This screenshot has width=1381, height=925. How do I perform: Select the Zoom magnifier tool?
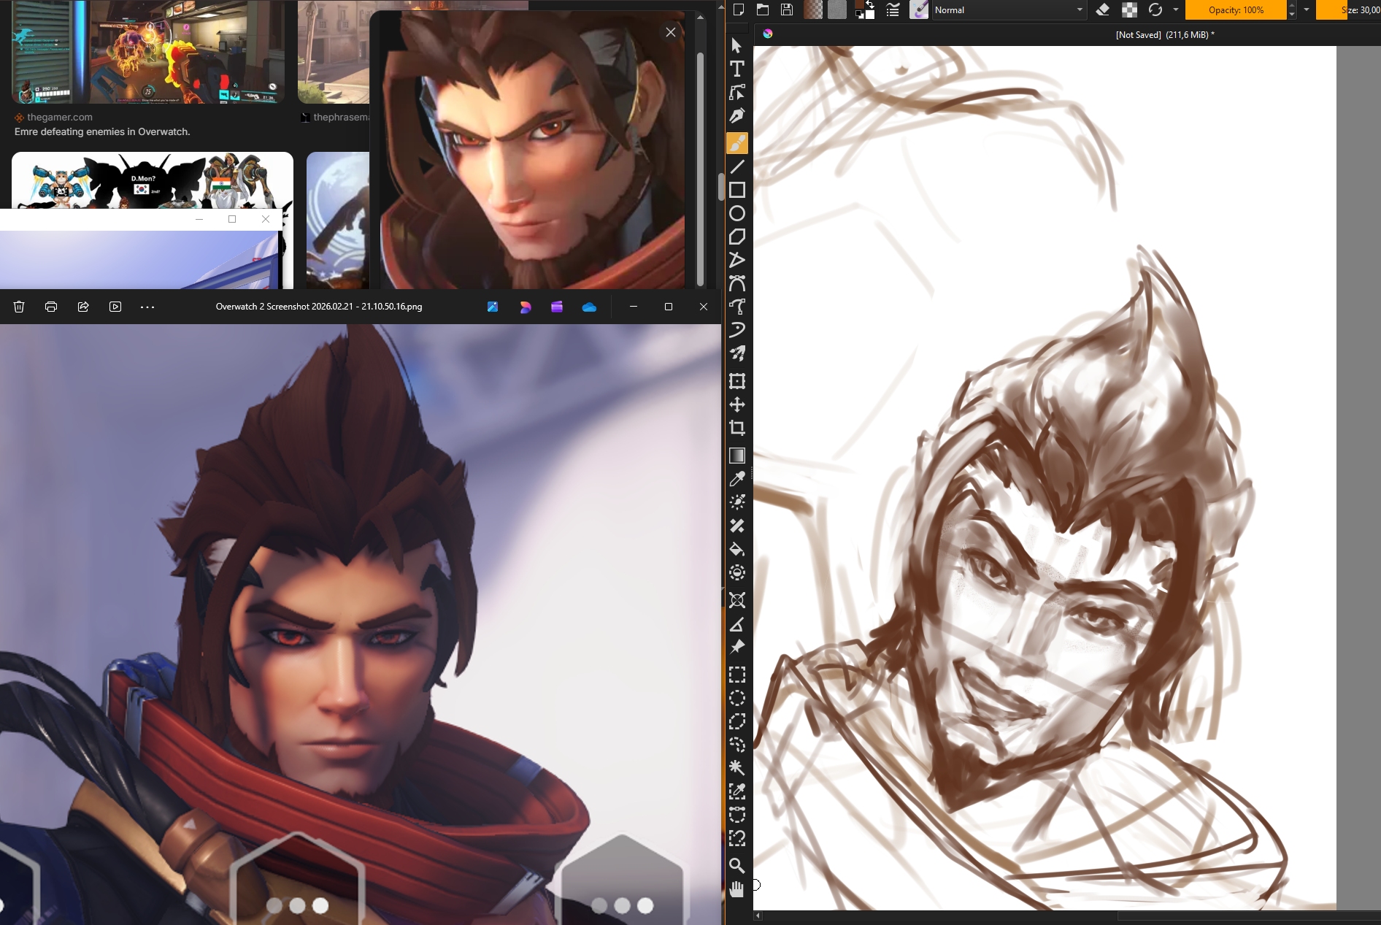tap(737, 866)
